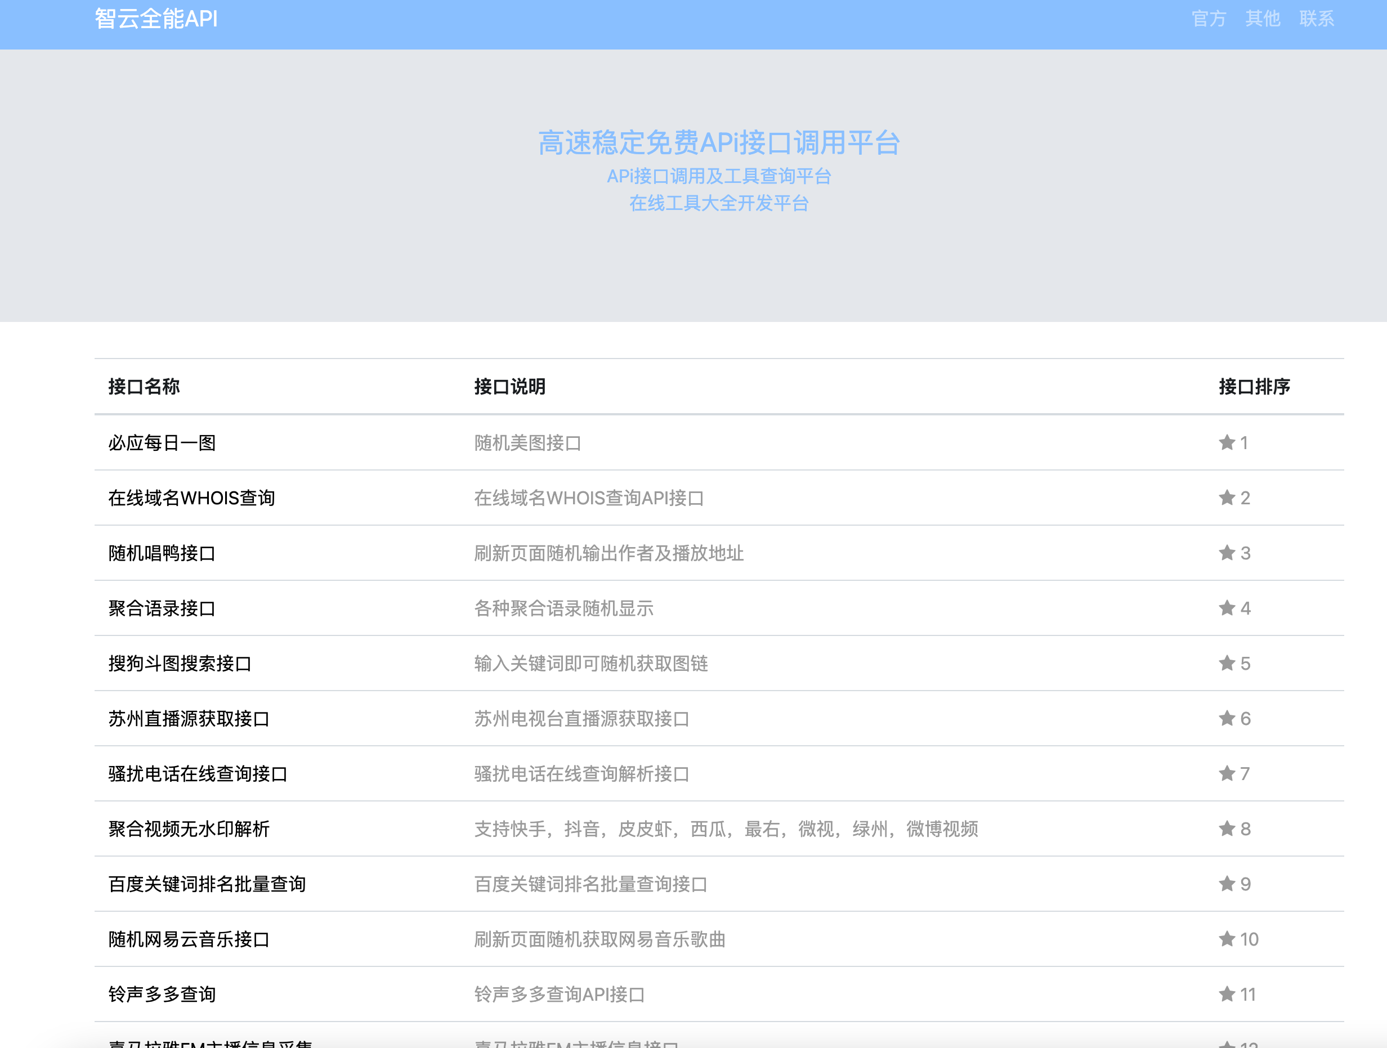Click the description listing 支持快手，抖音，皮皮虾
Viewport: 1387px width, 1048px height.
pyautogui.click(x=726, y=829)
